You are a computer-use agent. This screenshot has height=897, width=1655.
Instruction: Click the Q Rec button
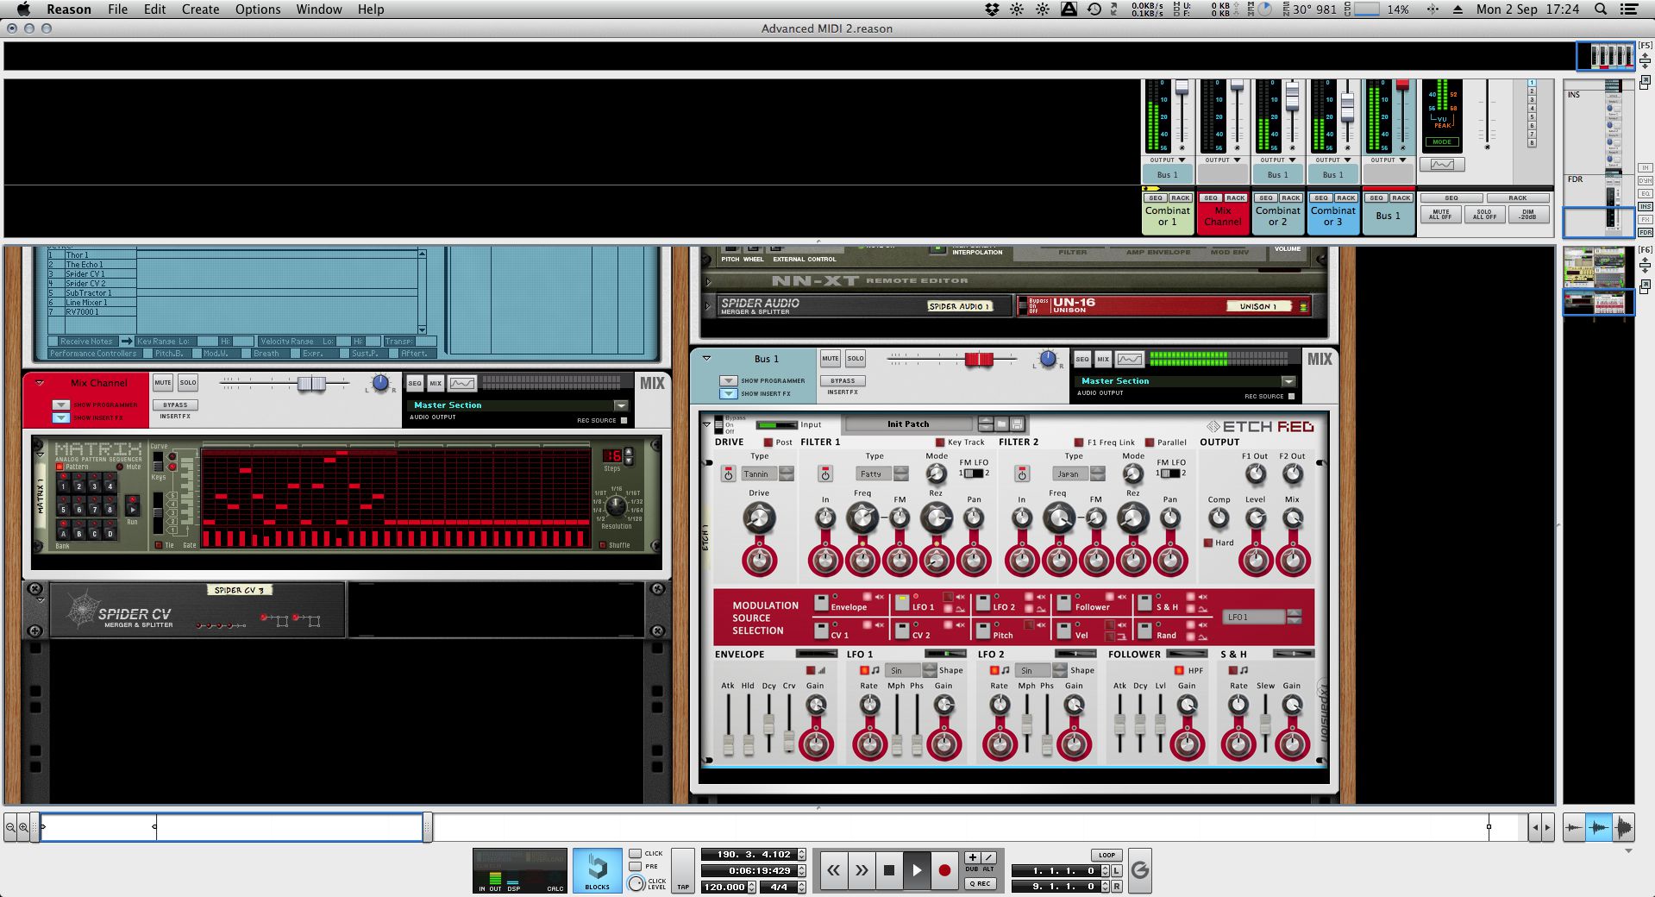click(980, 883)
